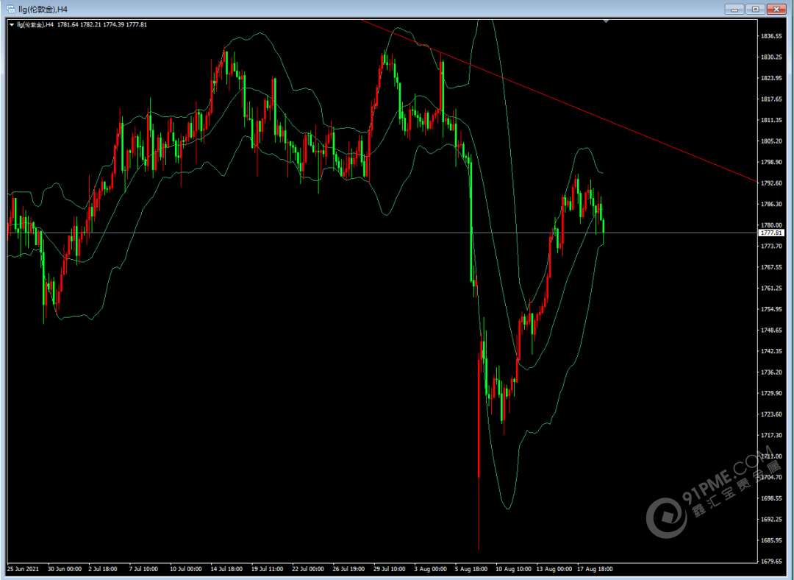
Task: Open the llg,H4 symbol dropdown triangle
Action: pos(12,24)
